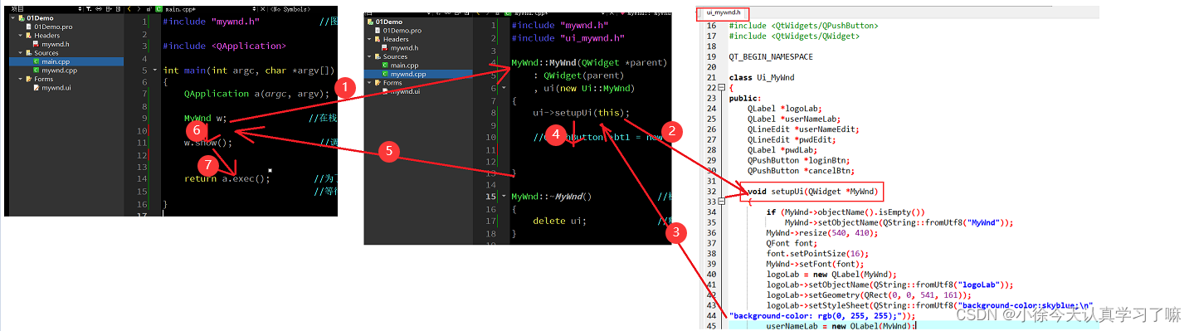Collapse Headers folder in middle window tree

368,38
